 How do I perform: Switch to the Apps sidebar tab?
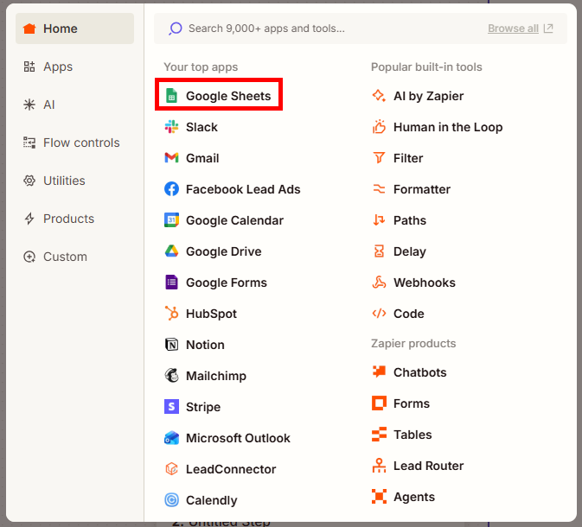click(x=74, y=67)
